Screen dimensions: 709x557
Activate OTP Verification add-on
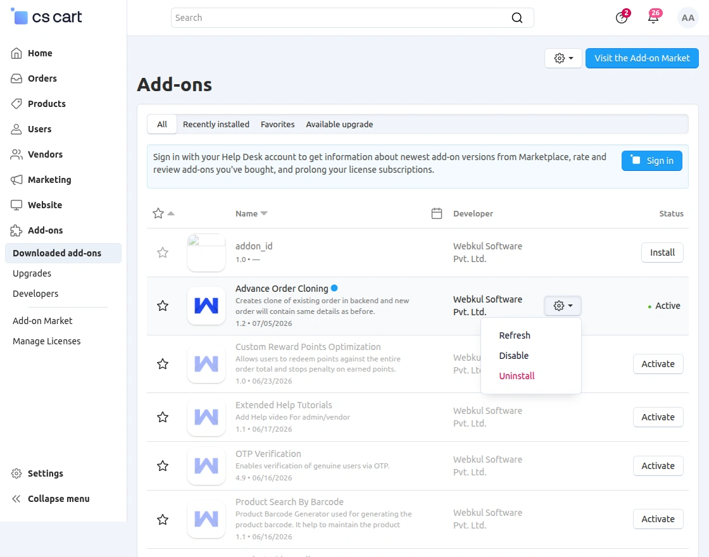point(658,466)
